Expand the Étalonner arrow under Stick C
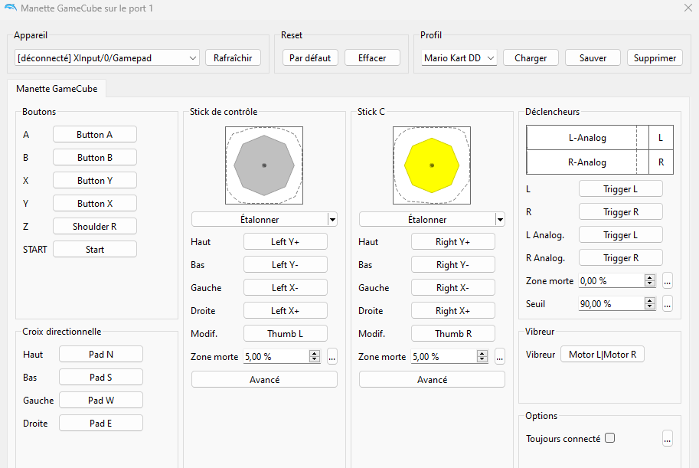The height and width of the screenshot is (468, 699). 500,219
